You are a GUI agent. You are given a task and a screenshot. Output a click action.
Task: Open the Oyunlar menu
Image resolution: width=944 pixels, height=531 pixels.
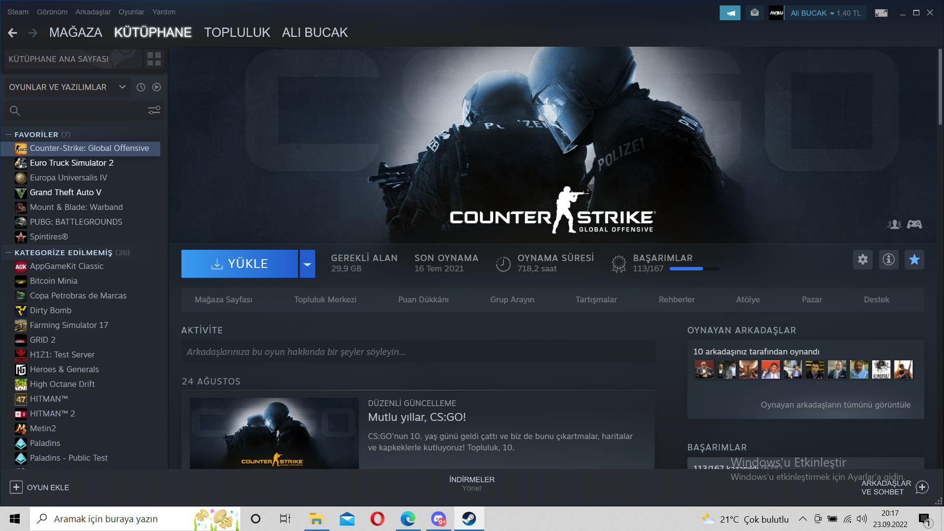131,12
